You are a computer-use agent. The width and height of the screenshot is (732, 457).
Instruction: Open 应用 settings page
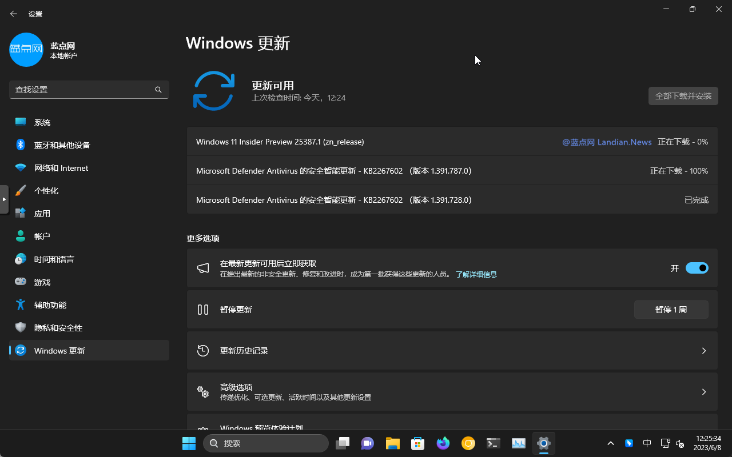pyautogui.click(x=89, y=214)
